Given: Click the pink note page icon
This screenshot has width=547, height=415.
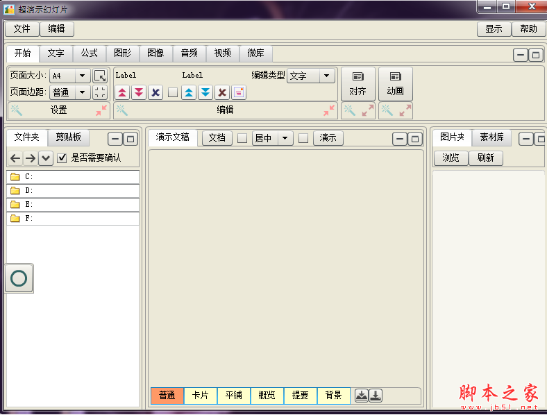Looking at the screenshot, I should (x=239, y=92).
